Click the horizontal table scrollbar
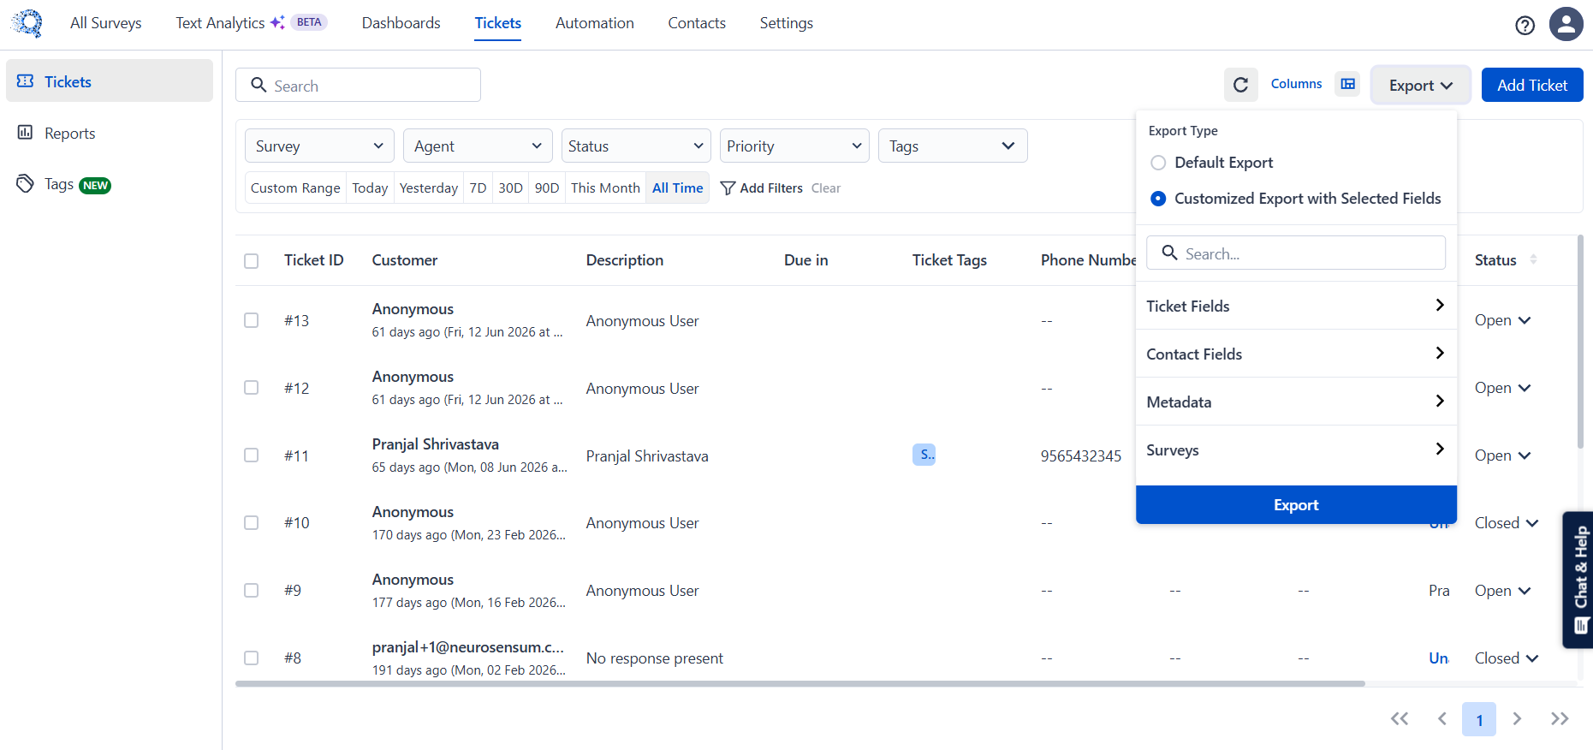Viewport: 1593px width, 750px height. 800,684
